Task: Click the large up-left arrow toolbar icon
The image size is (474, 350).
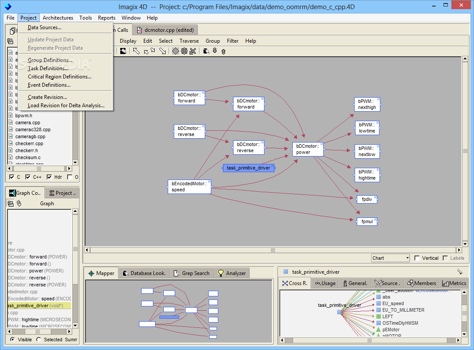Action: [136, 51]
